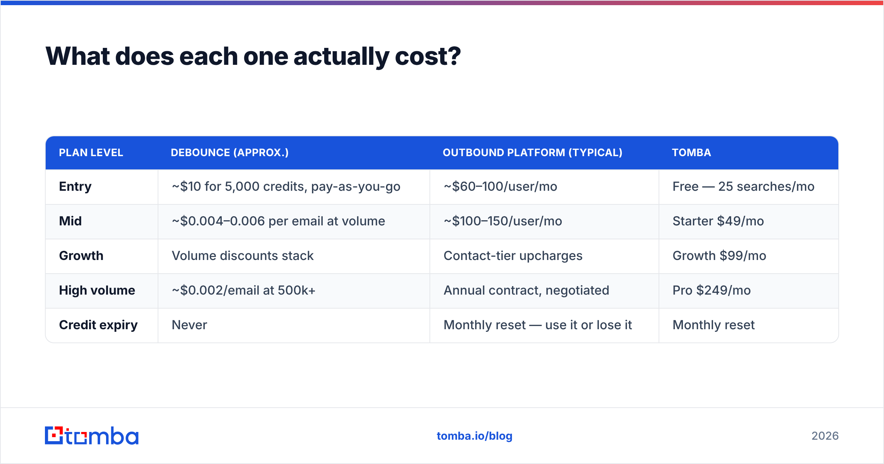Click the Tomba logo in the footer
884x464 pixels.
pyautogui.click(x=92, y=436)
